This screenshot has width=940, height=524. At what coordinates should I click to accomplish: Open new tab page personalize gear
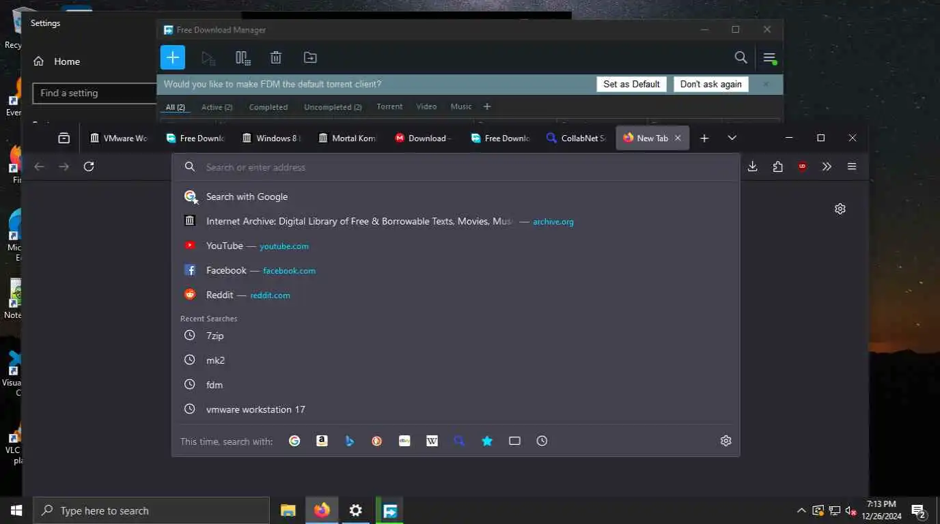point(840,209)
